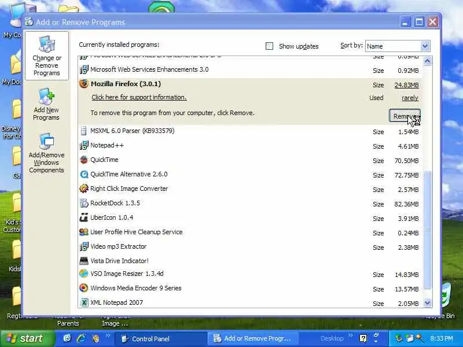
Task: Click the QuickTime Alternative 2.6.0 icon
Action: click(x=84, y=174)
